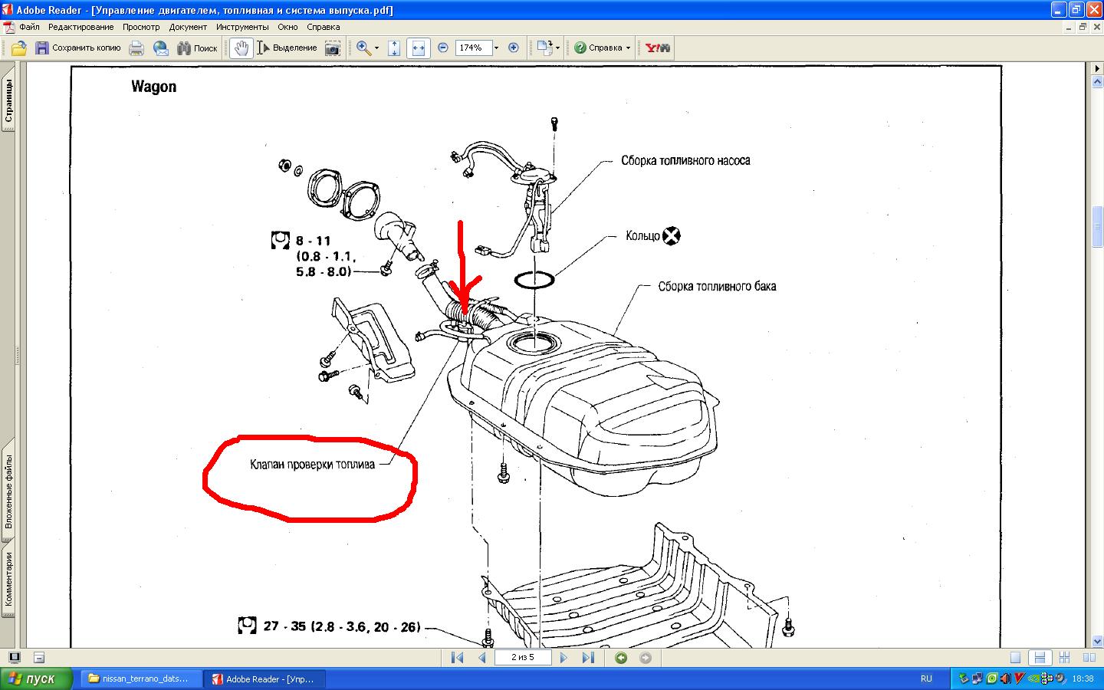Expand the Справка toolbar dropdown

pos(628,48)
